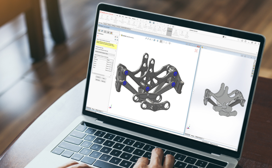Click the user account circle icon

click(x=242, y=41)
